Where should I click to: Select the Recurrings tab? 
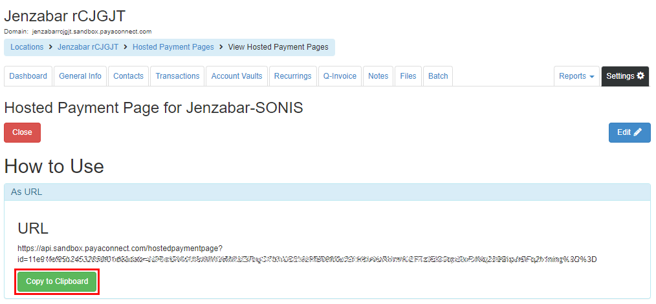coord(292,76)
